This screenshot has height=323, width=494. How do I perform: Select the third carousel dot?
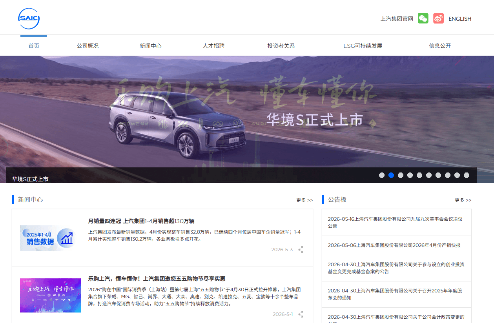coord(401,175)
